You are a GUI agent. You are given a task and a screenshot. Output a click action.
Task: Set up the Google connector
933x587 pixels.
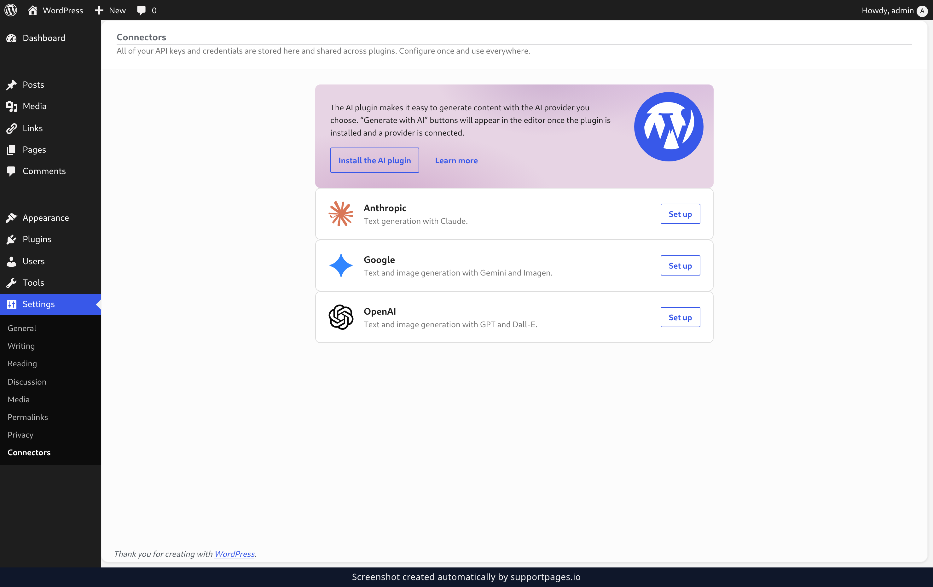tap(680, 265)
